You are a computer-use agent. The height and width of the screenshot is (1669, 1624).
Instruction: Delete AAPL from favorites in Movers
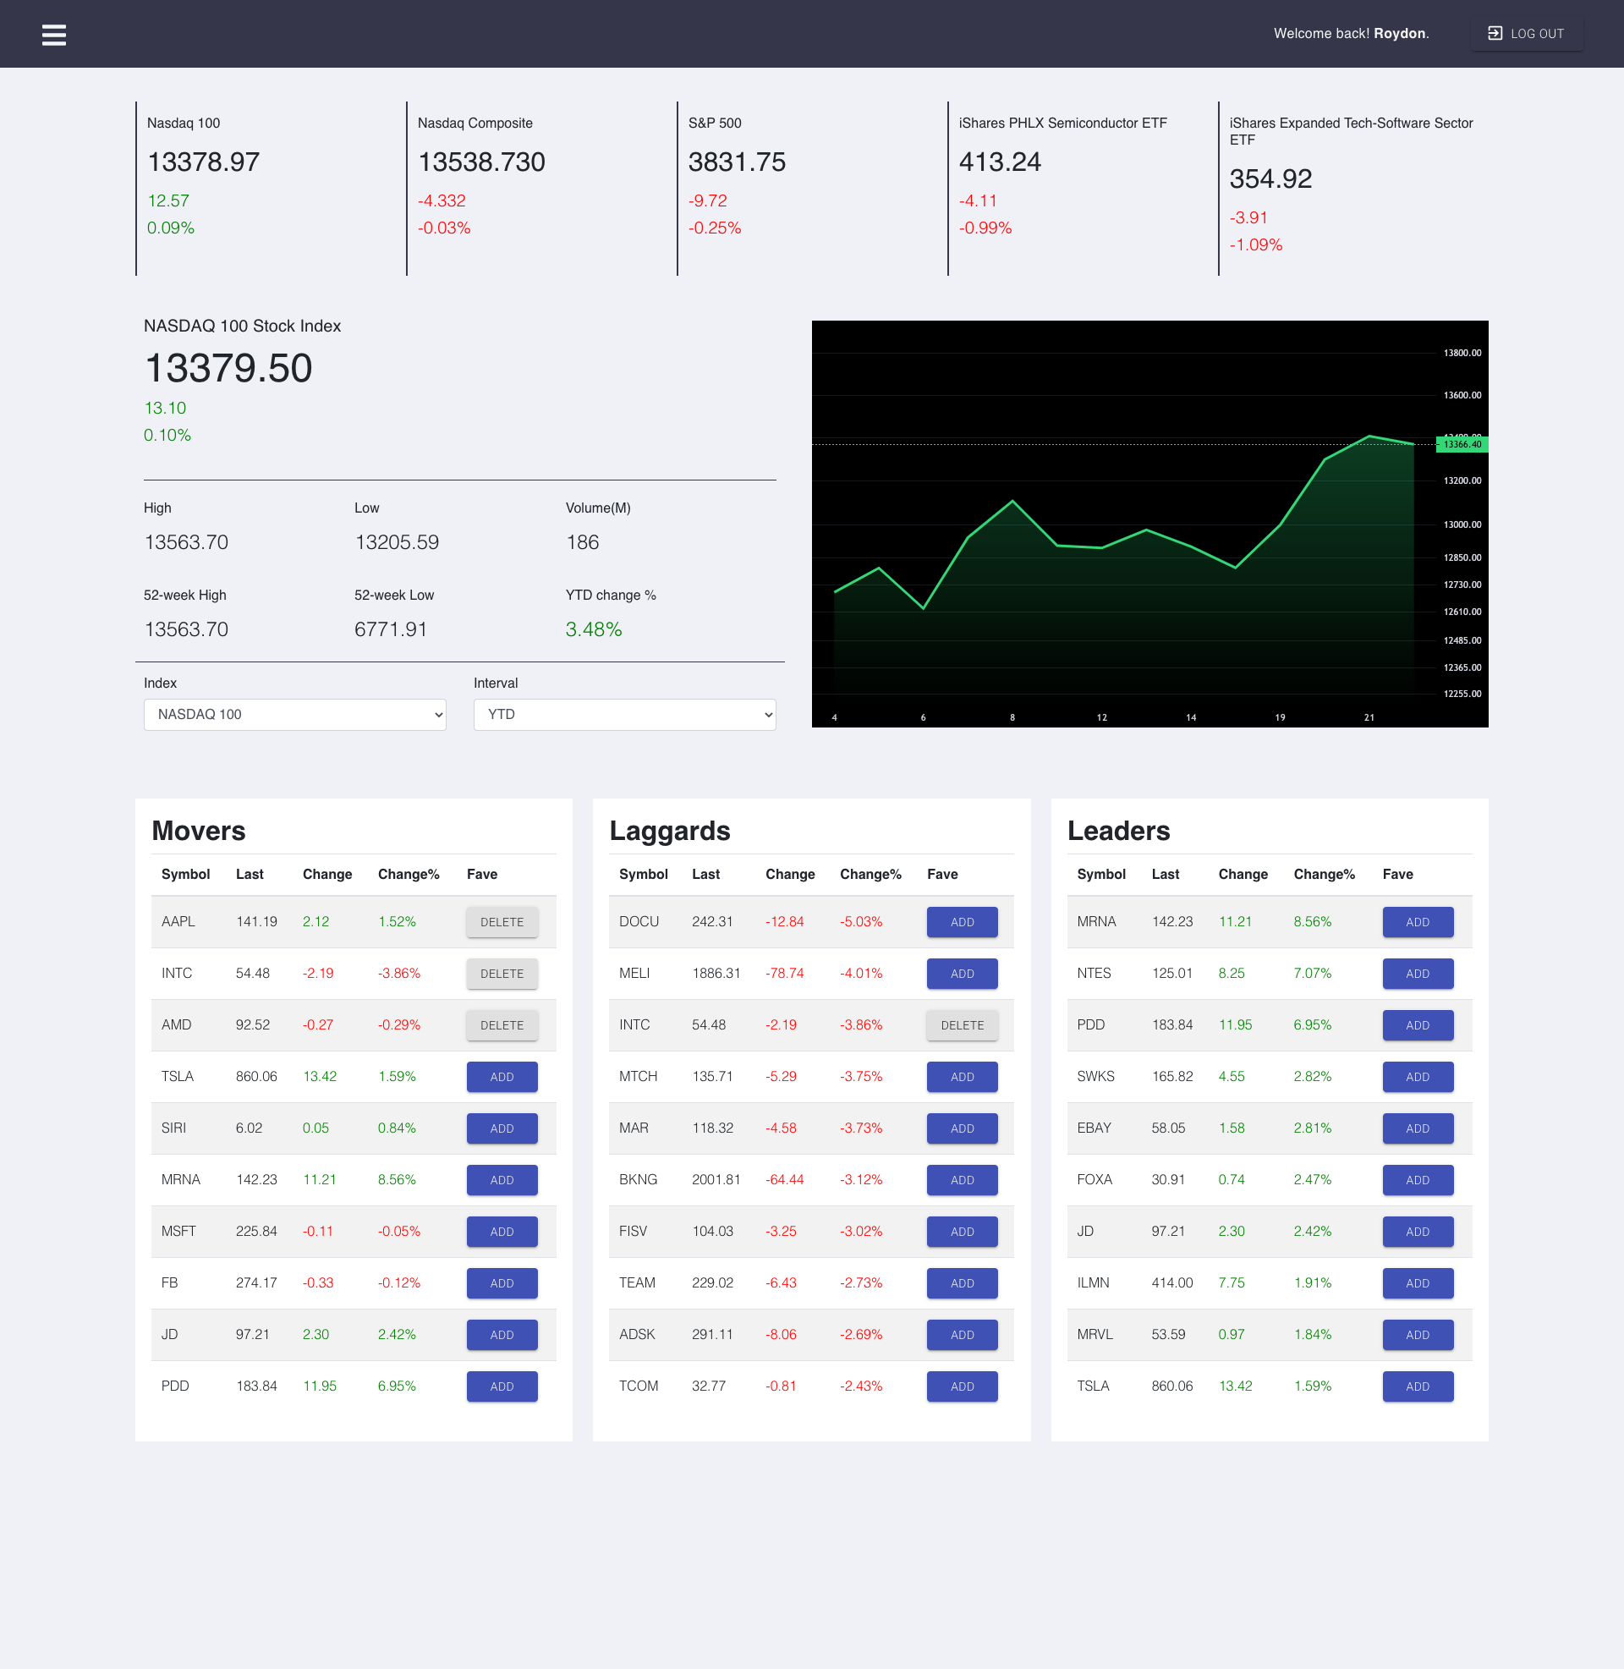pos(502,922)
